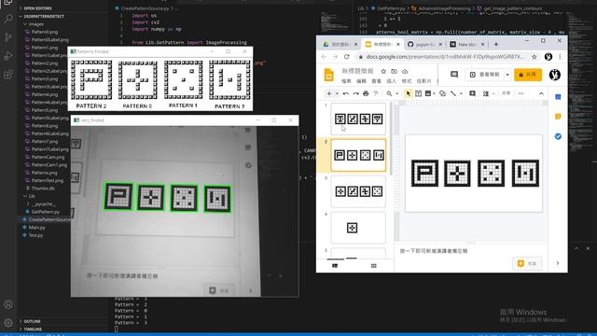
Task: Open the Run and Debug view
Action: [x=8, y=56]
